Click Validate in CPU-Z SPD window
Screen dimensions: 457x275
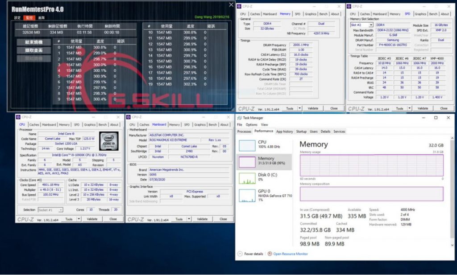(x=423, y=108)
